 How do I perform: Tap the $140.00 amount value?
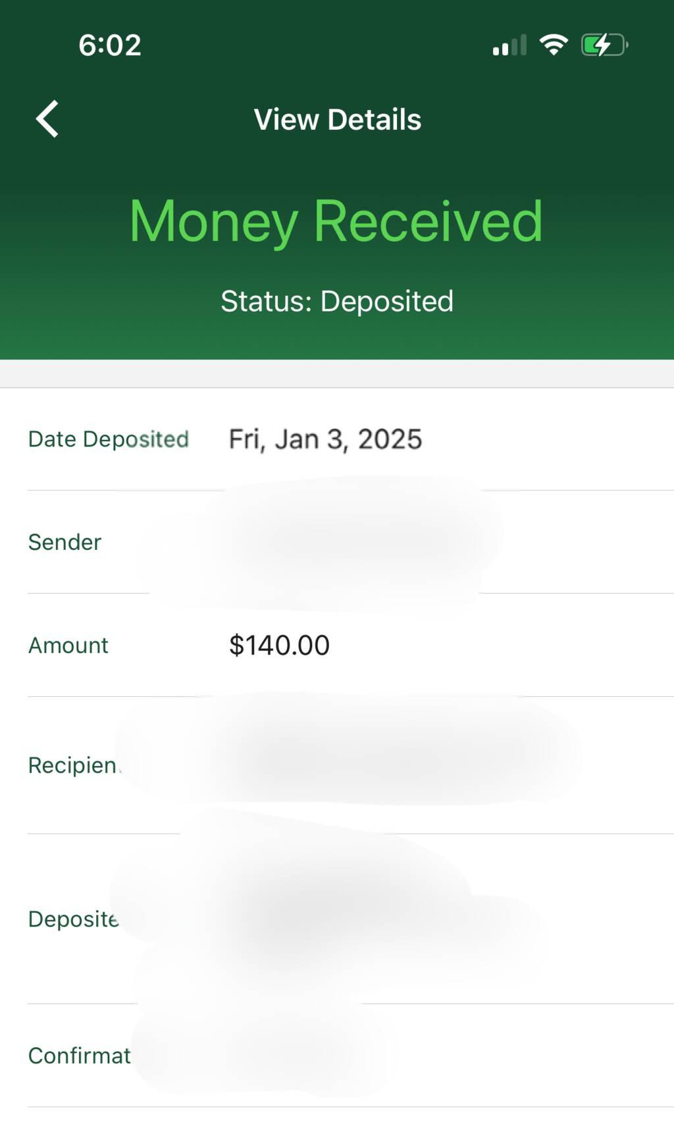pos(279,645)
